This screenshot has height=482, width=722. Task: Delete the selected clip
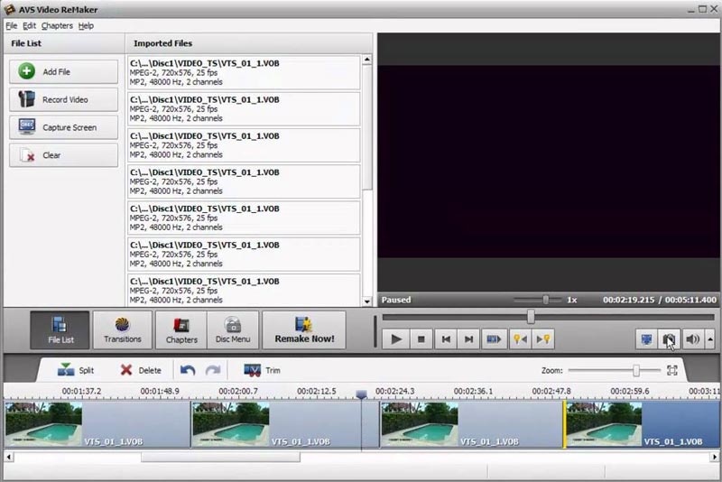click(x=141, y=370)
